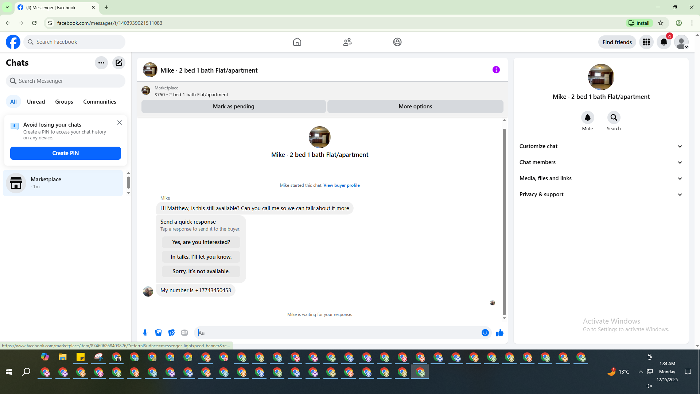The width and height of the screenshot is (700, 394).
Task: Open Facebook notifications bell
Action: coord(664,42)
